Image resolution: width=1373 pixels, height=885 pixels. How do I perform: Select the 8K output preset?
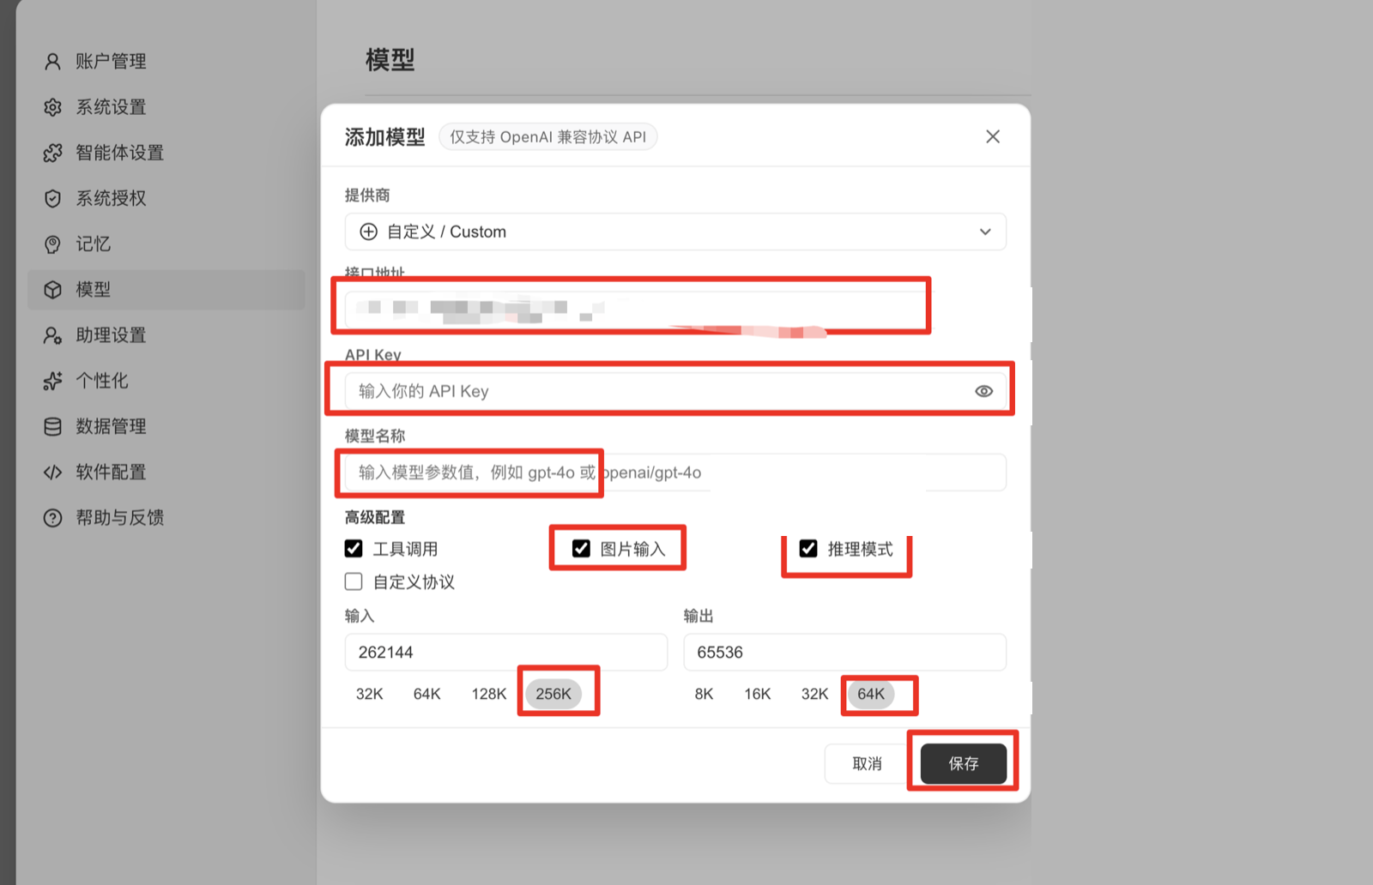[x=704, y=694]
